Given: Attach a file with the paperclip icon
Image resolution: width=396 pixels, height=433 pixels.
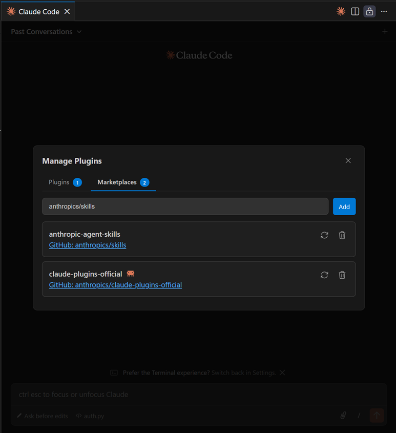Looking at the screenshot, I should coord(343,416).
